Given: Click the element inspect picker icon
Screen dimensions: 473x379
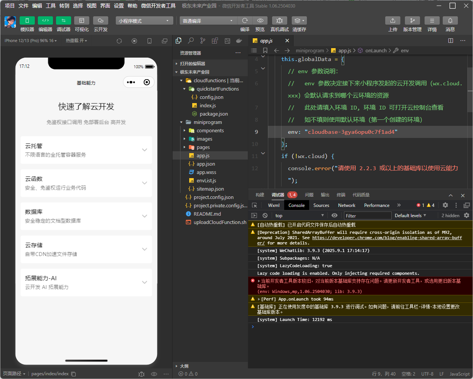Looking at the screenshot, I should (255, 205).
